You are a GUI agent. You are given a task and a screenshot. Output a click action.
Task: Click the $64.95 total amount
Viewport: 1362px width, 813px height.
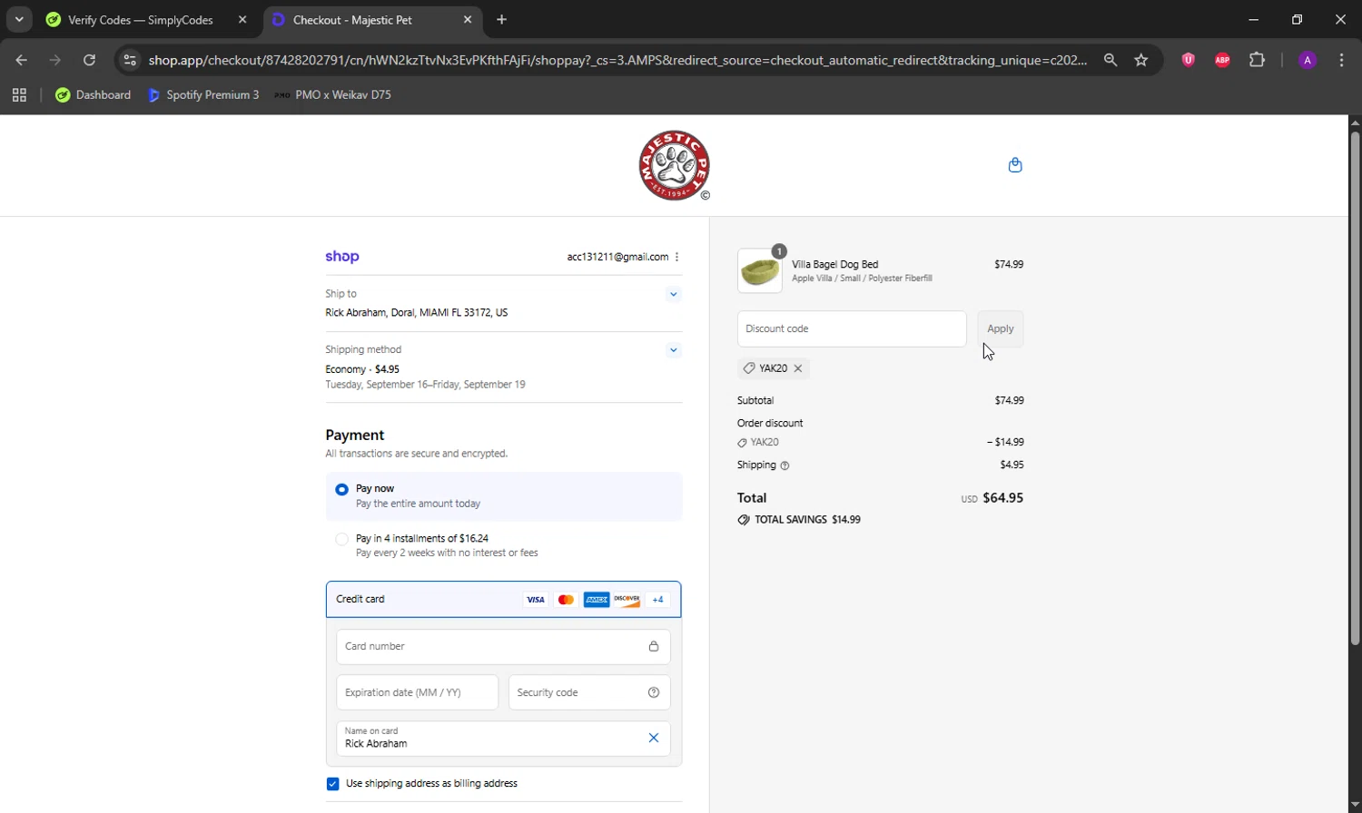(1002, 498)
